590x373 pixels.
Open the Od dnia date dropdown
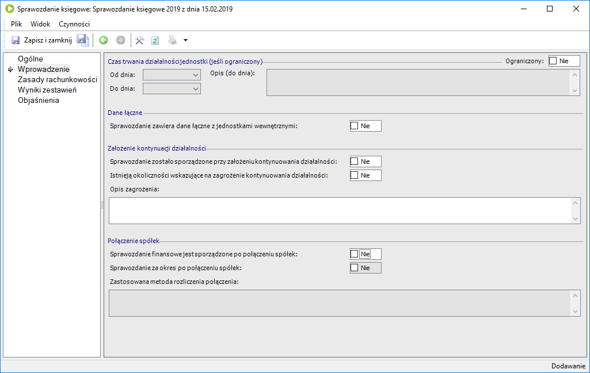(x=195, y=75)
